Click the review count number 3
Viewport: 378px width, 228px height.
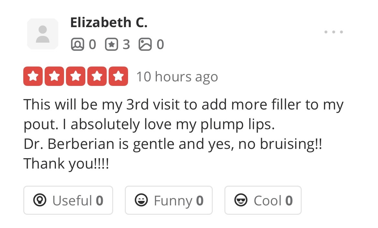pos(126,45)
